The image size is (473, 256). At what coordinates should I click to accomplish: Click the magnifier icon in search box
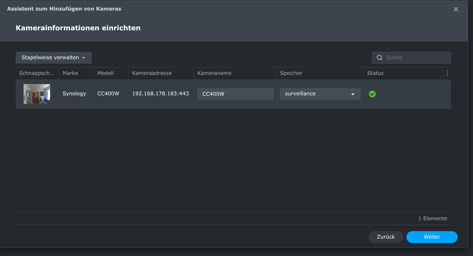(x=379, y=58)
